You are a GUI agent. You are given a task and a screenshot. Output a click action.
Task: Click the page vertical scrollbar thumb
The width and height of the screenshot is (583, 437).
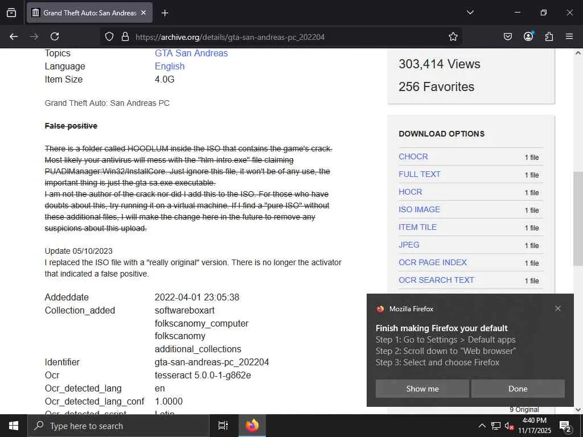(x=578, y=218)
